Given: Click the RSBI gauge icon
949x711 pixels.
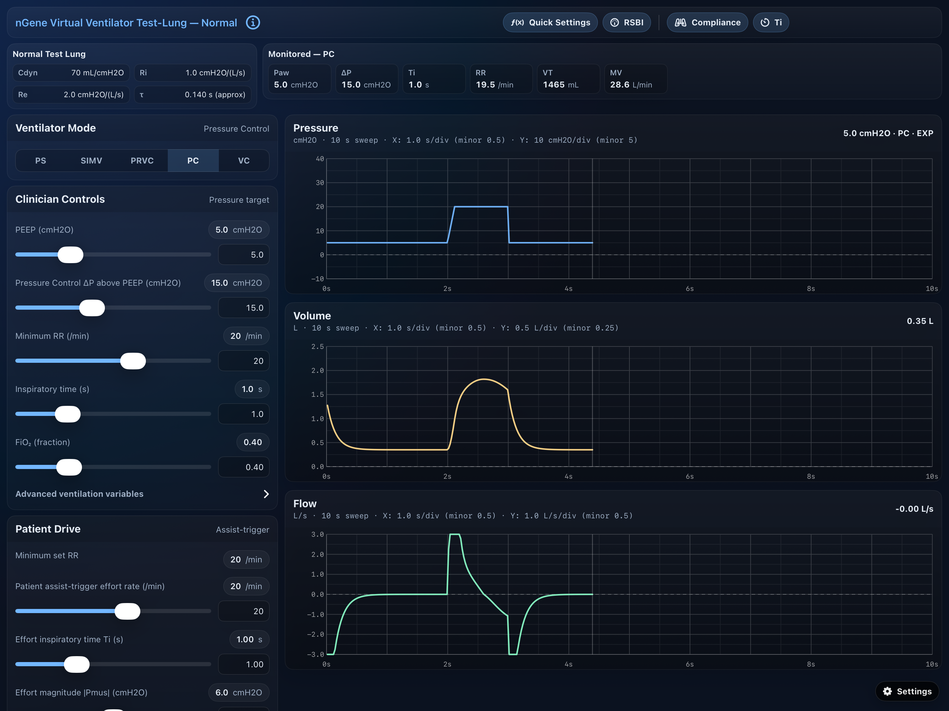Looking at the screenshot, I should tap(614, 22).
